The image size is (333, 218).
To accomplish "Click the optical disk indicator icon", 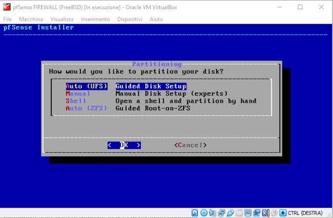I will click(x=204, y=213).
